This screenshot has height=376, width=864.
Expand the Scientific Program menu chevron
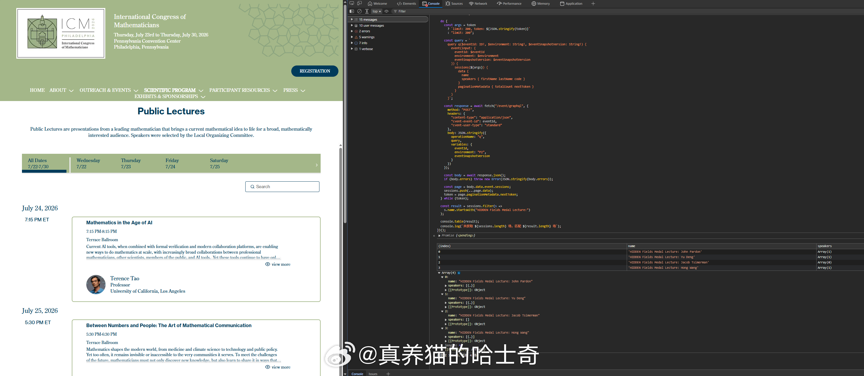click(201, 90)
